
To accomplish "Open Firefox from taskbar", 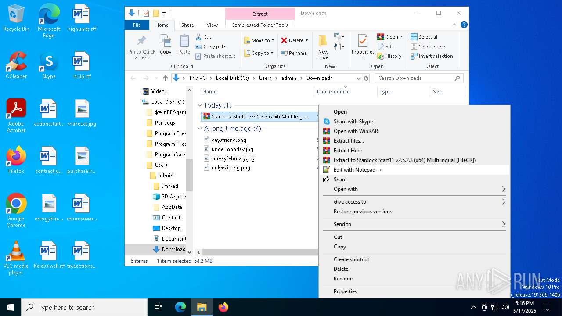I will coord(223,307).
